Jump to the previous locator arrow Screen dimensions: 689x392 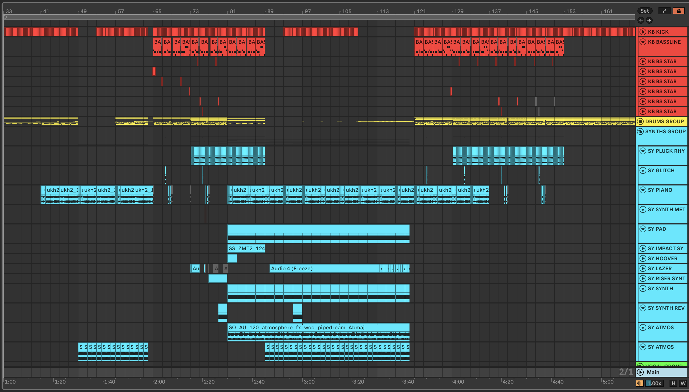641,20
